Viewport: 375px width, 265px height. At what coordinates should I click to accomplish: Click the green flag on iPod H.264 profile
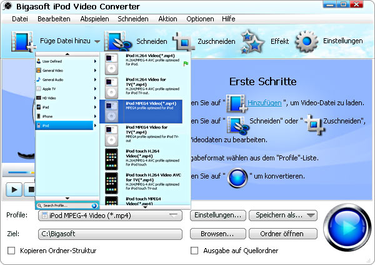186,64
